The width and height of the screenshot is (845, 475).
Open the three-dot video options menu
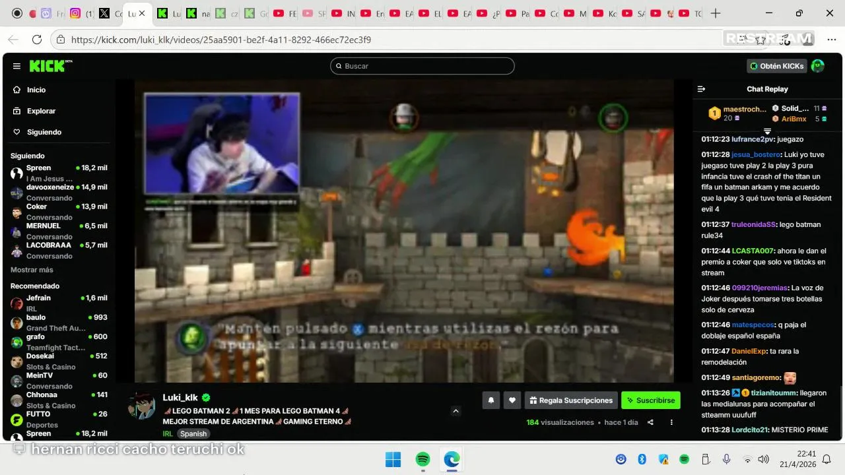click(671, 422)
